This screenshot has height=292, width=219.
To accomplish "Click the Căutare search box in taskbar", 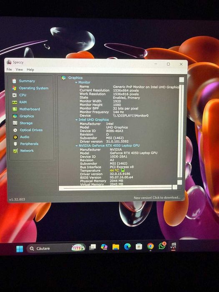I will [x=56, y=248].
